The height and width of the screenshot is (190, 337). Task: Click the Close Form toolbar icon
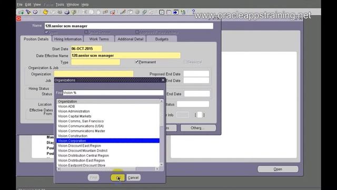(74, 12)
